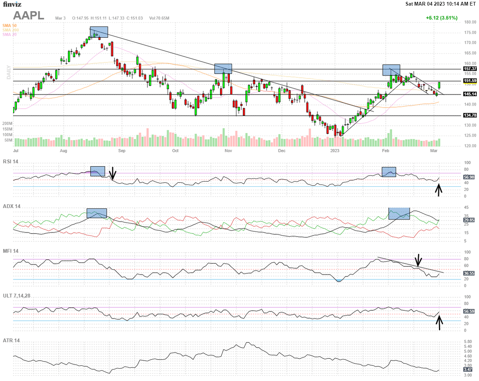Click the Dec month label on time axis
This screenshot has width=479, height=381.
[x=282, y=151]
